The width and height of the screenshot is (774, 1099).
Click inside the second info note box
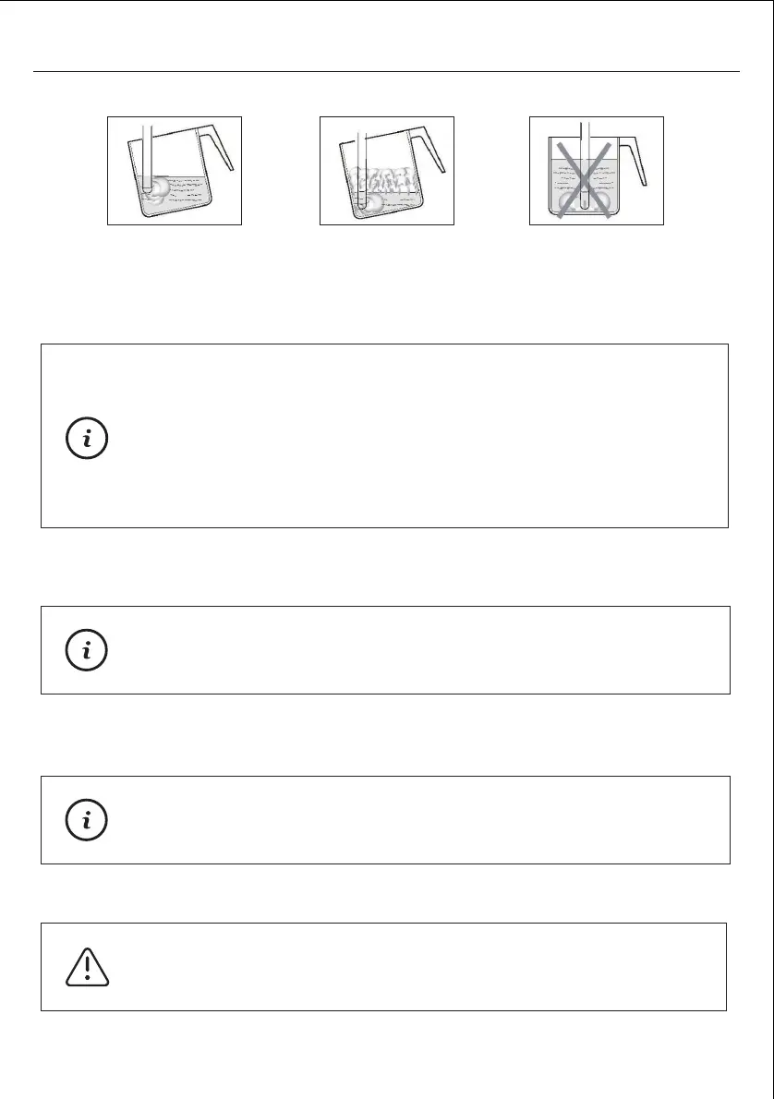tap(416, 650)
